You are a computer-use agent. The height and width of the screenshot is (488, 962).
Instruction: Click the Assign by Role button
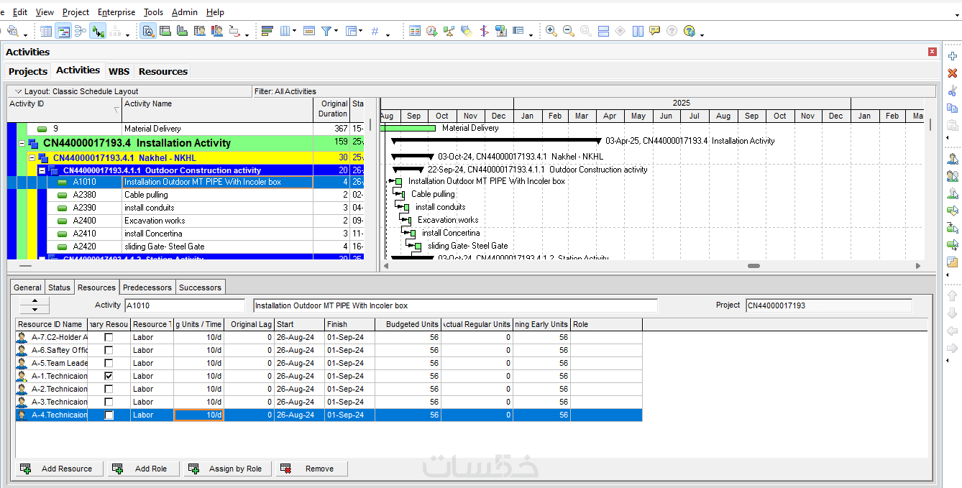(227, 469)
